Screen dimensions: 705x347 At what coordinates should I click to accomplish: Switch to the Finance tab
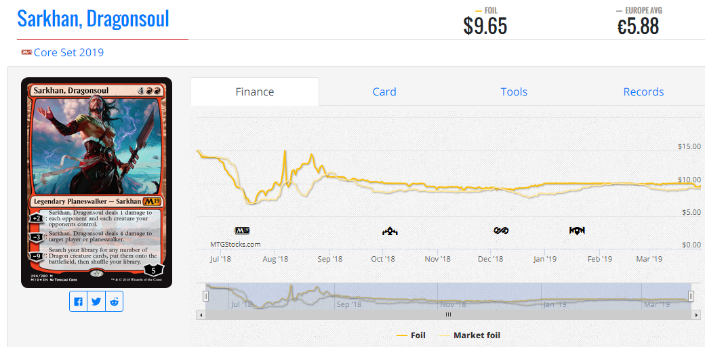coord(254,91)
